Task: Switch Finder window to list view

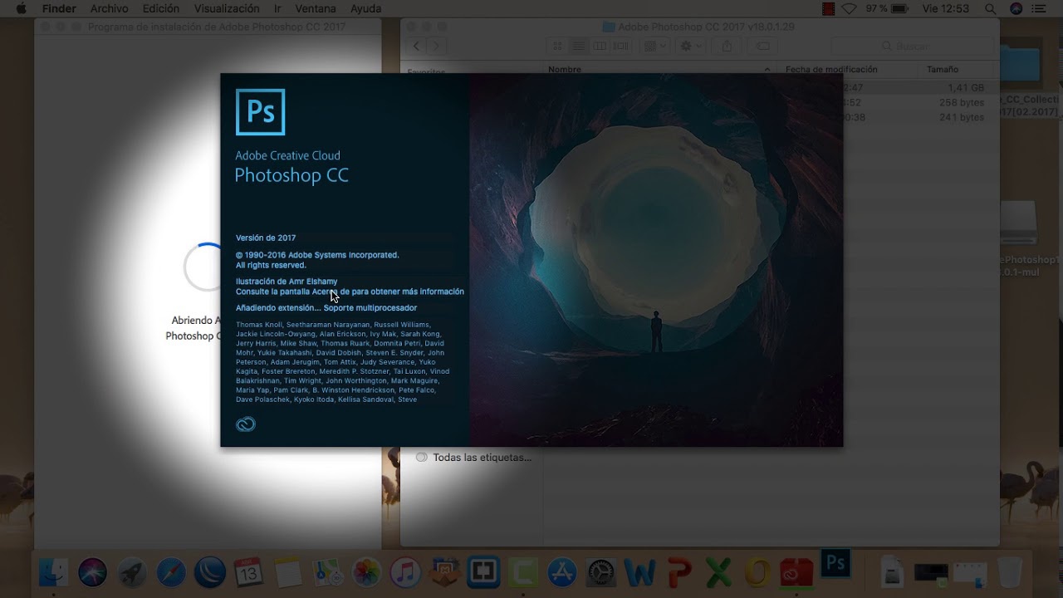Action: pos(579,47)
